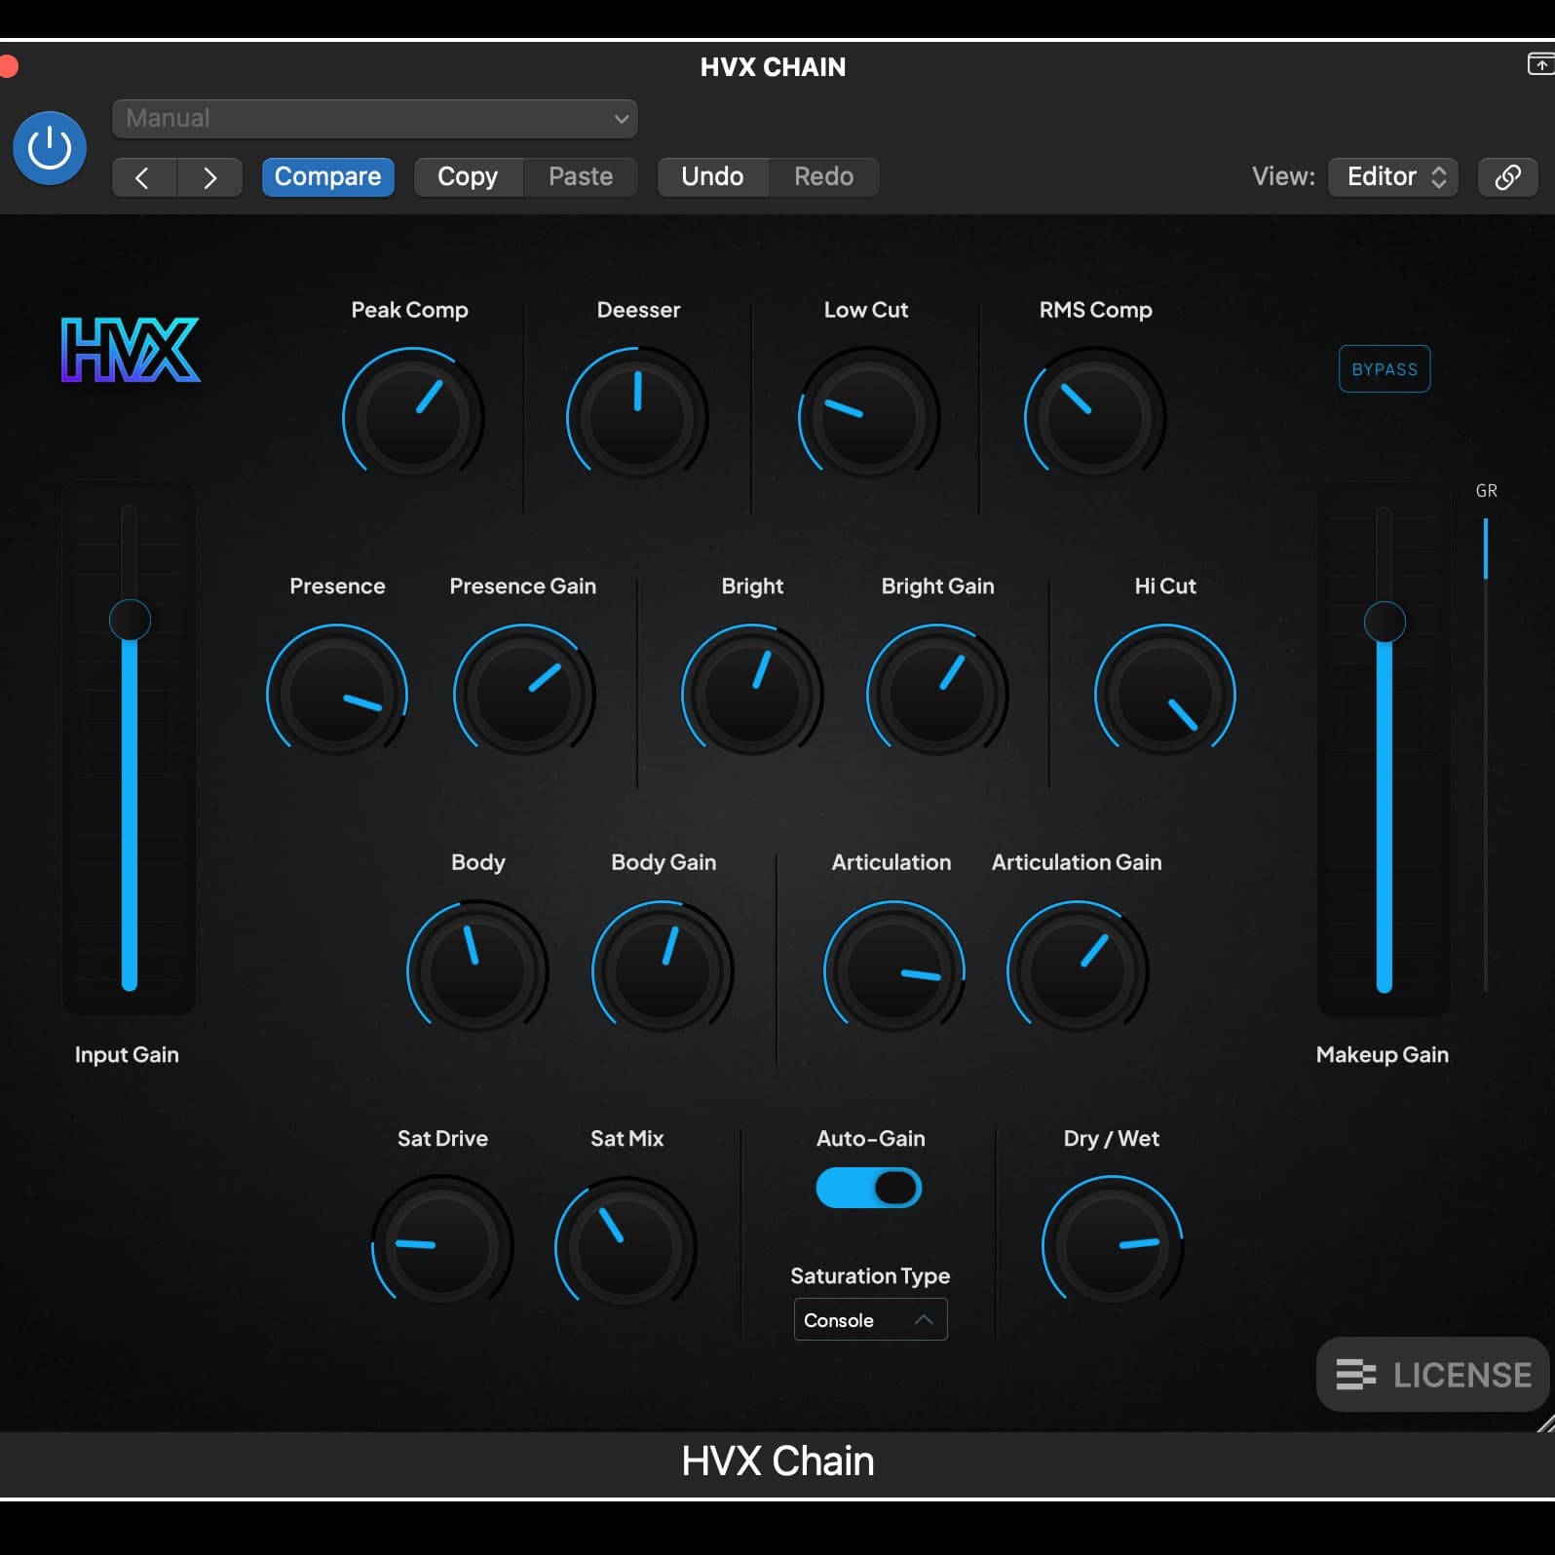1555x1555 pixels.
Task: Click the HVX logo
Action: [x=131, y=350]
